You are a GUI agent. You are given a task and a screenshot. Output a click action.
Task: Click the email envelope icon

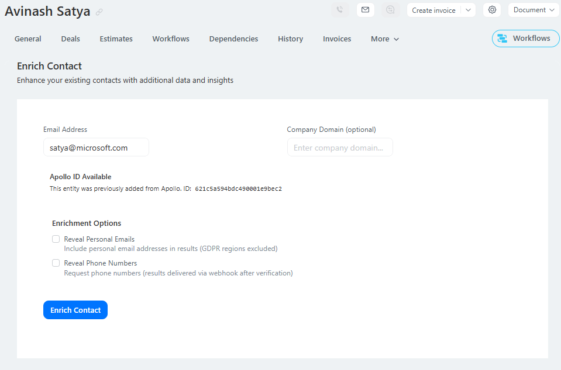[366, 10]
